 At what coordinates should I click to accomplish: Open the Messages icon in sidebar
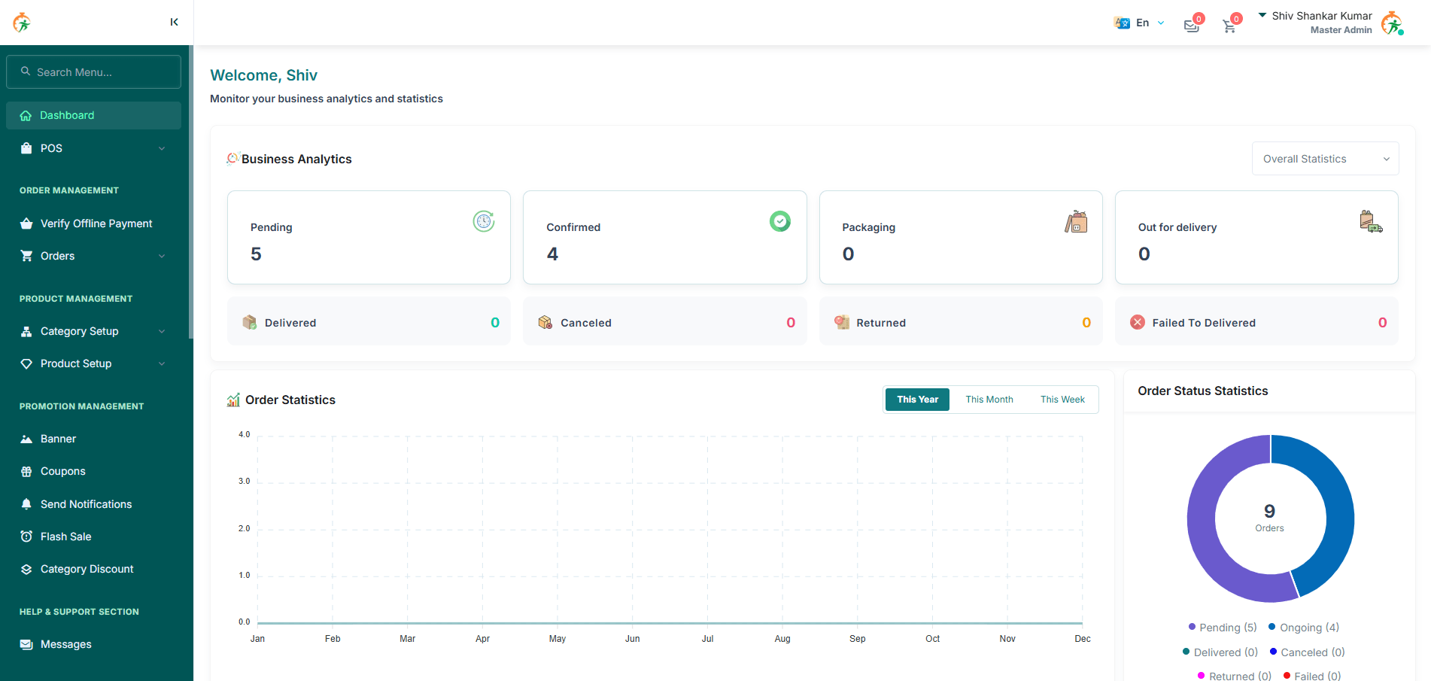tap(26, 644)
